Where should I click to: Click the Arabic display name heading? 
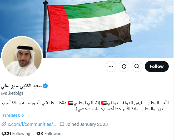22,86
